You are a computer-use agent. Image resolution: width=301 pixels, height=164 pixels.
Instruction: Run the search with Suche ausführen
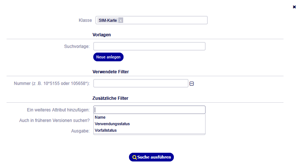(x=151, y=157)
